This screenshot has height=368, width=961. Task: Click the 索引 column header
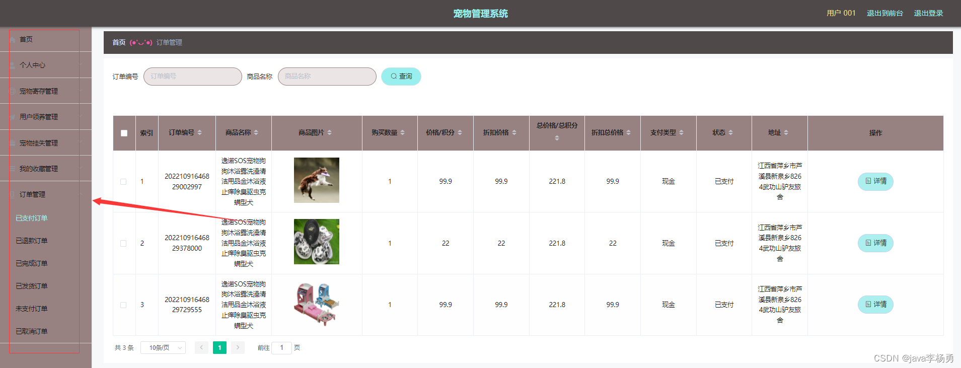click(x=146, y=133)
